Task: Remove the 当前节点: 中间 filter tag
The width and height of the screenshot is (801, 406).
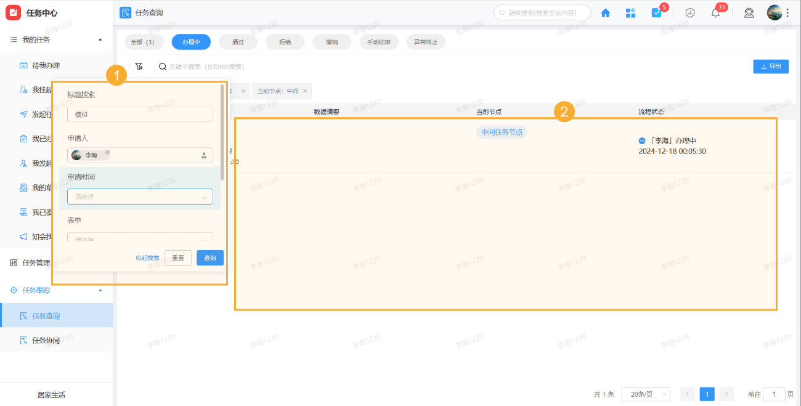Action: (x=304, y=91)
